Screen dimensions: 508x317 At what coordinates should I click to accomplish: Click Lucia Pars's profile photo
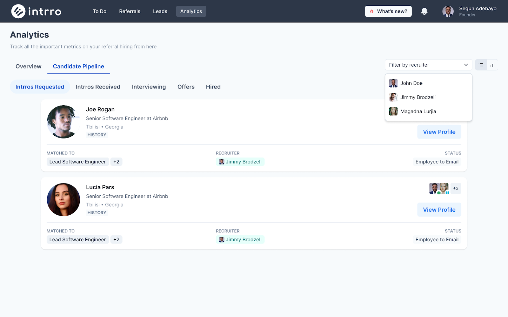coord(63,200)
